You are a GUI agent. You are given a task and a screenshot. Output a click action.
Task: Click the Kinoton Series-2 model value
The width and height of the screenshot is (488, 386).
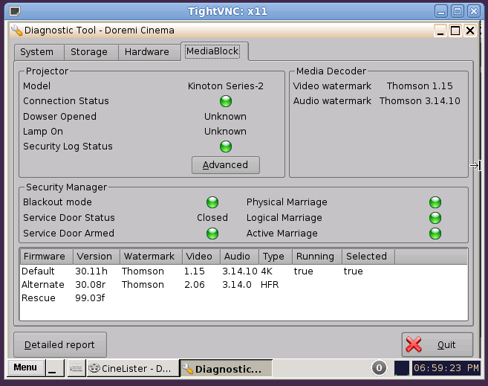point(226,86)
